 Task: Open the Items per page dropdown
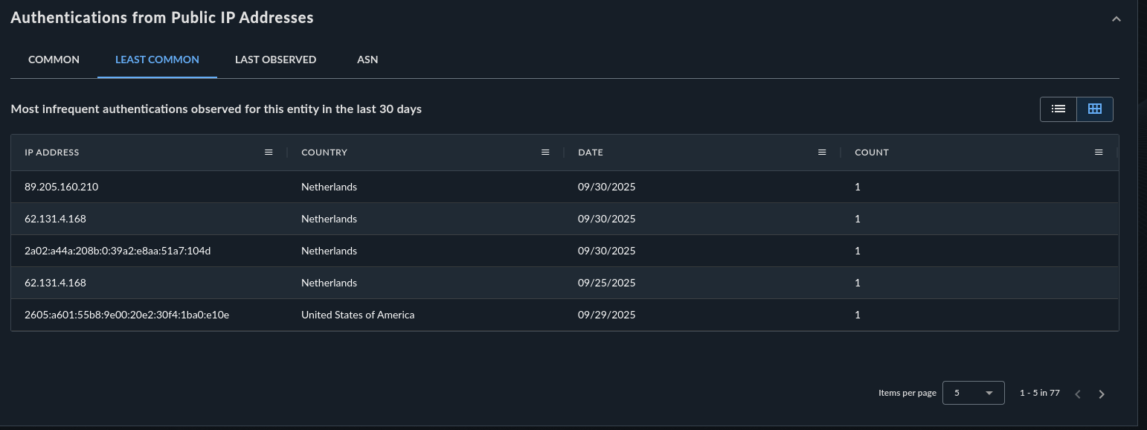tap(973, 393)
